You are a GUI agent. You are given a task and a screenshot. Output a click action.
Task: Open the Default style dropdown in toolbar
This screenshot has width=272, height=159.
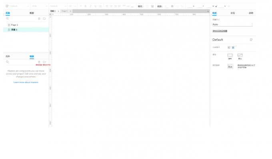tap(17, 6)
